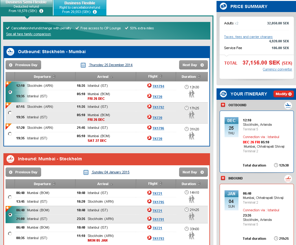Click the info icon on Business Flexible fare

tap(95, 13)
